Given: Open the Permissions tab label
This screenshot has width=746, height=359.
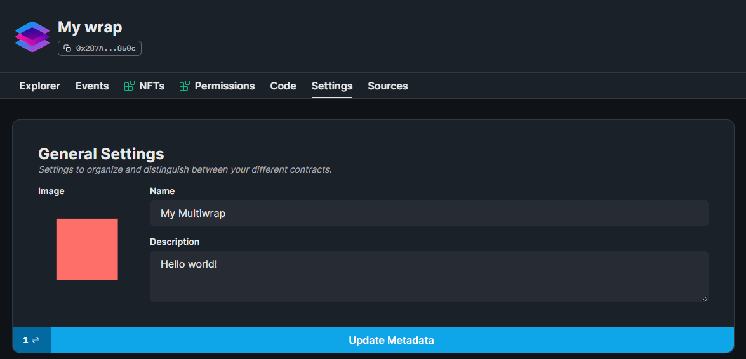Looking at the screenshot, I should coord(225,86).
